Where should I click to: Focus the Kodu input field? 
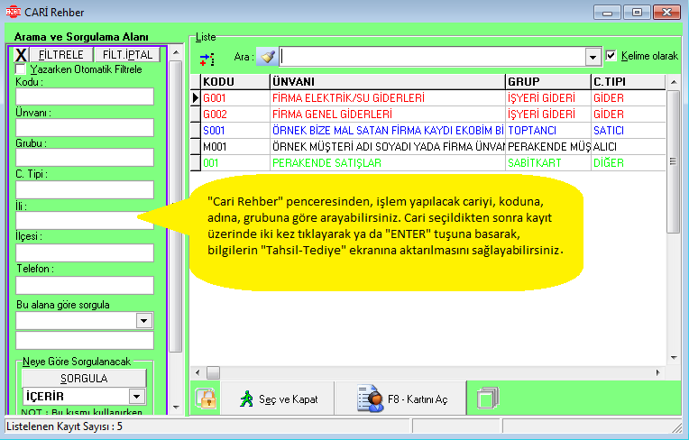85,96
